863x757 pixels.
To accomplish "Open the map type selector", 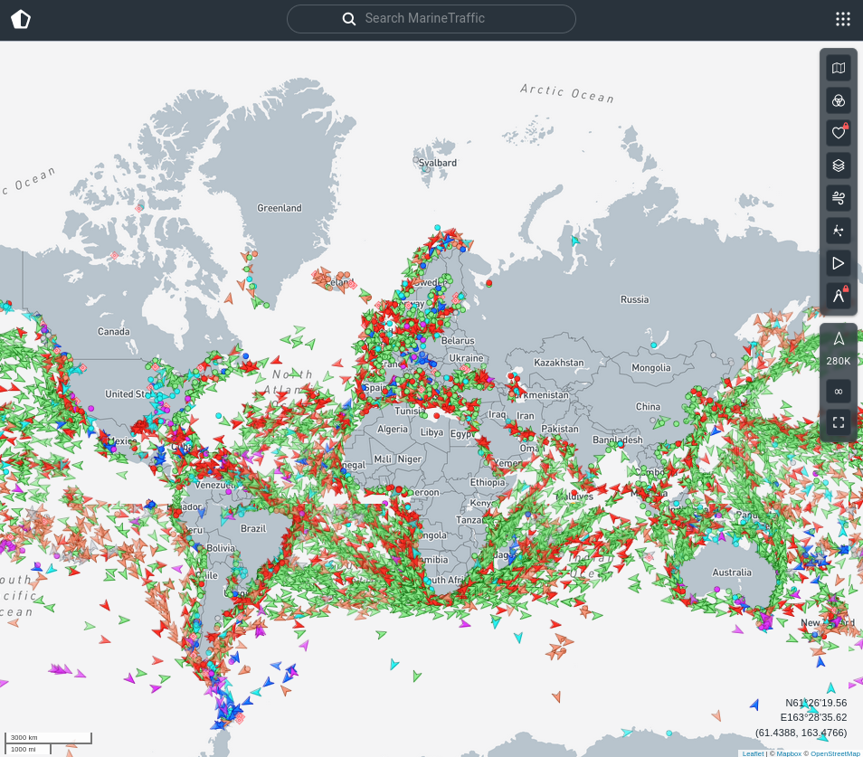I will pos(839,68).
